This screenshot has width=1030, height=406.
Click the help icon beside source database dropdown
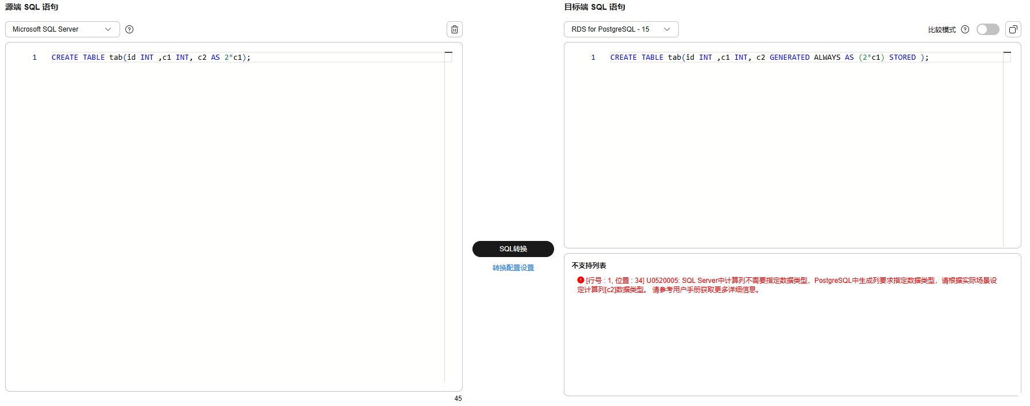(x=129, y=29)
